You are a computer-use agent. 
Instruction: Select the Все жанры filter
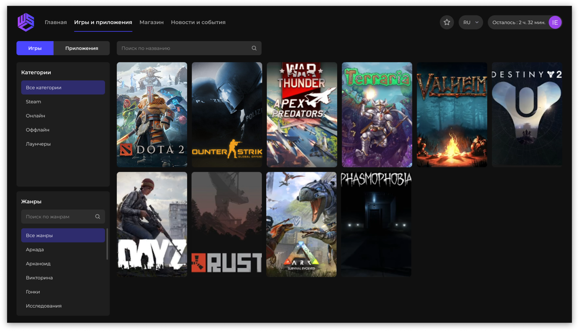63,235
